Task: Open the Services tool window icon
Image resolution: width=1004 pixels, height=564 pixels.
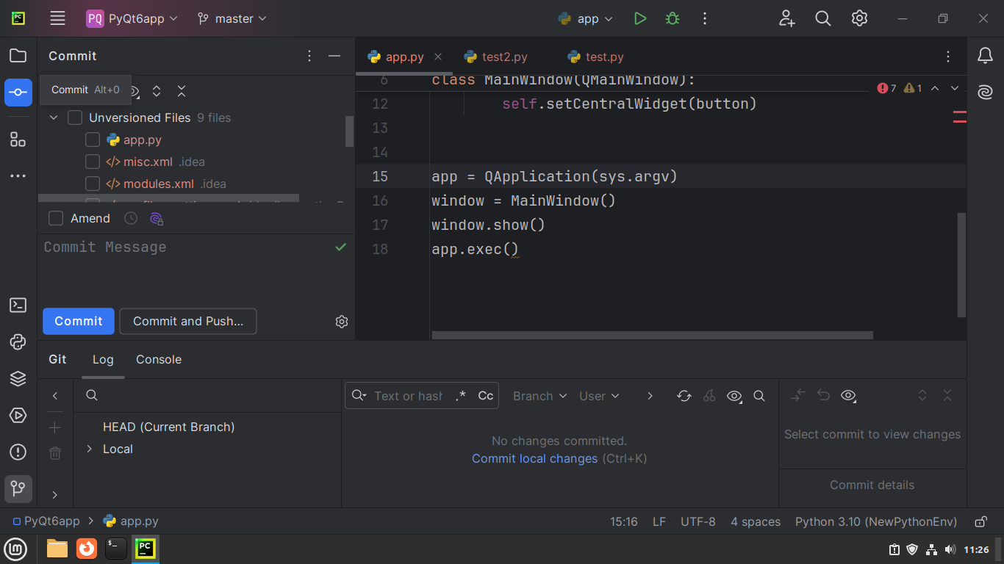Action: 18,416
